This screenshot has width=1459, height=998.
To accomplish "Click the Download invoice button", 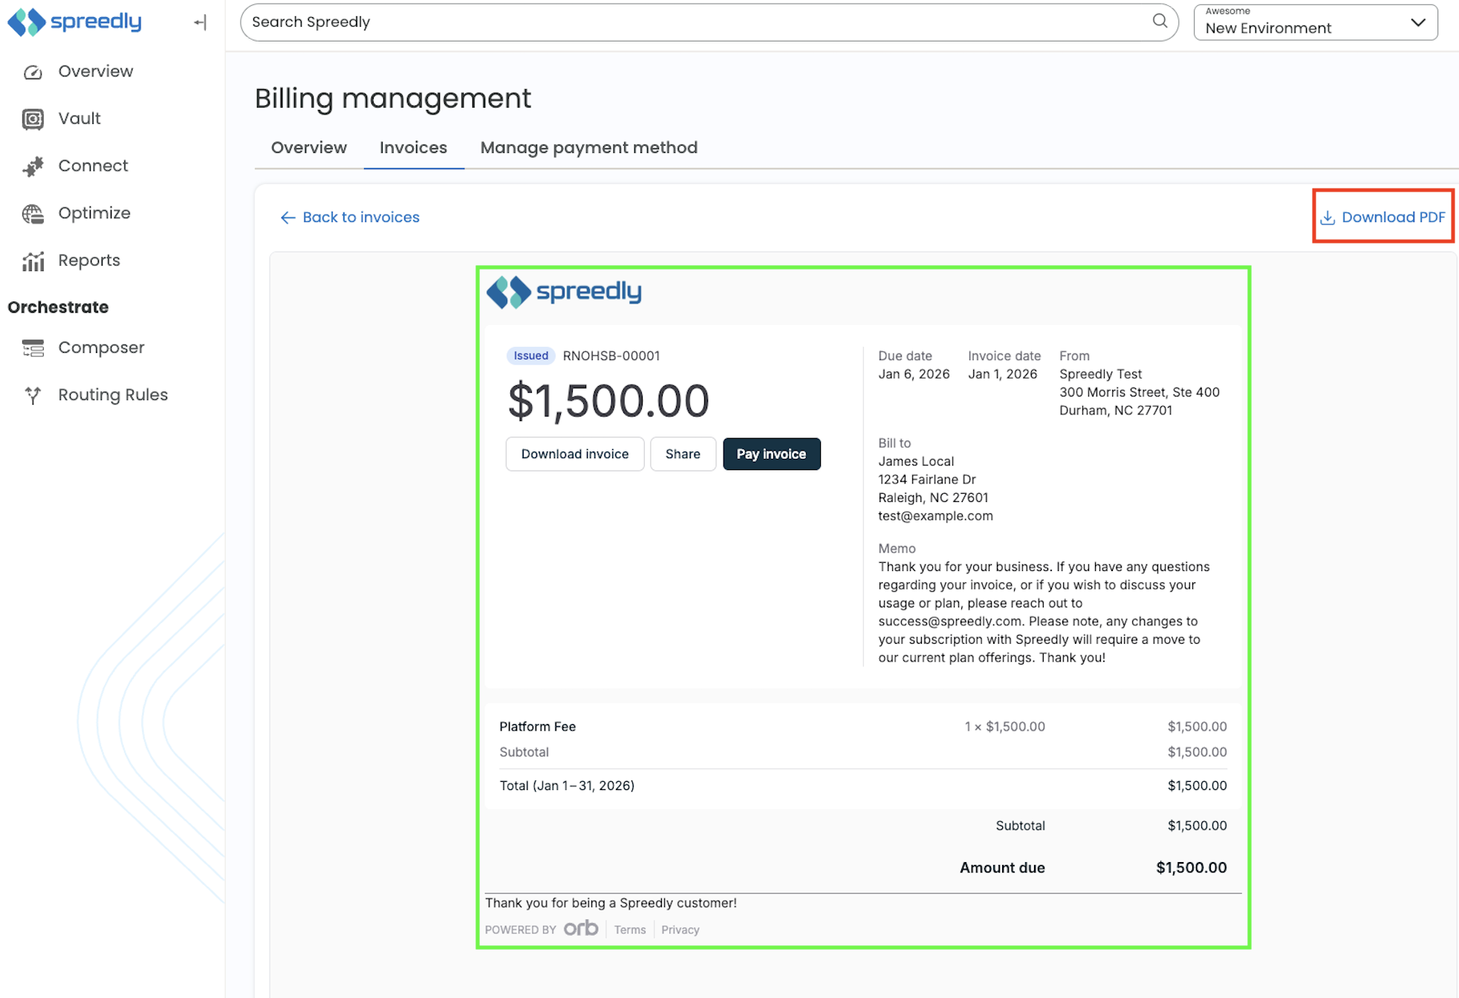I will point(575,454).
